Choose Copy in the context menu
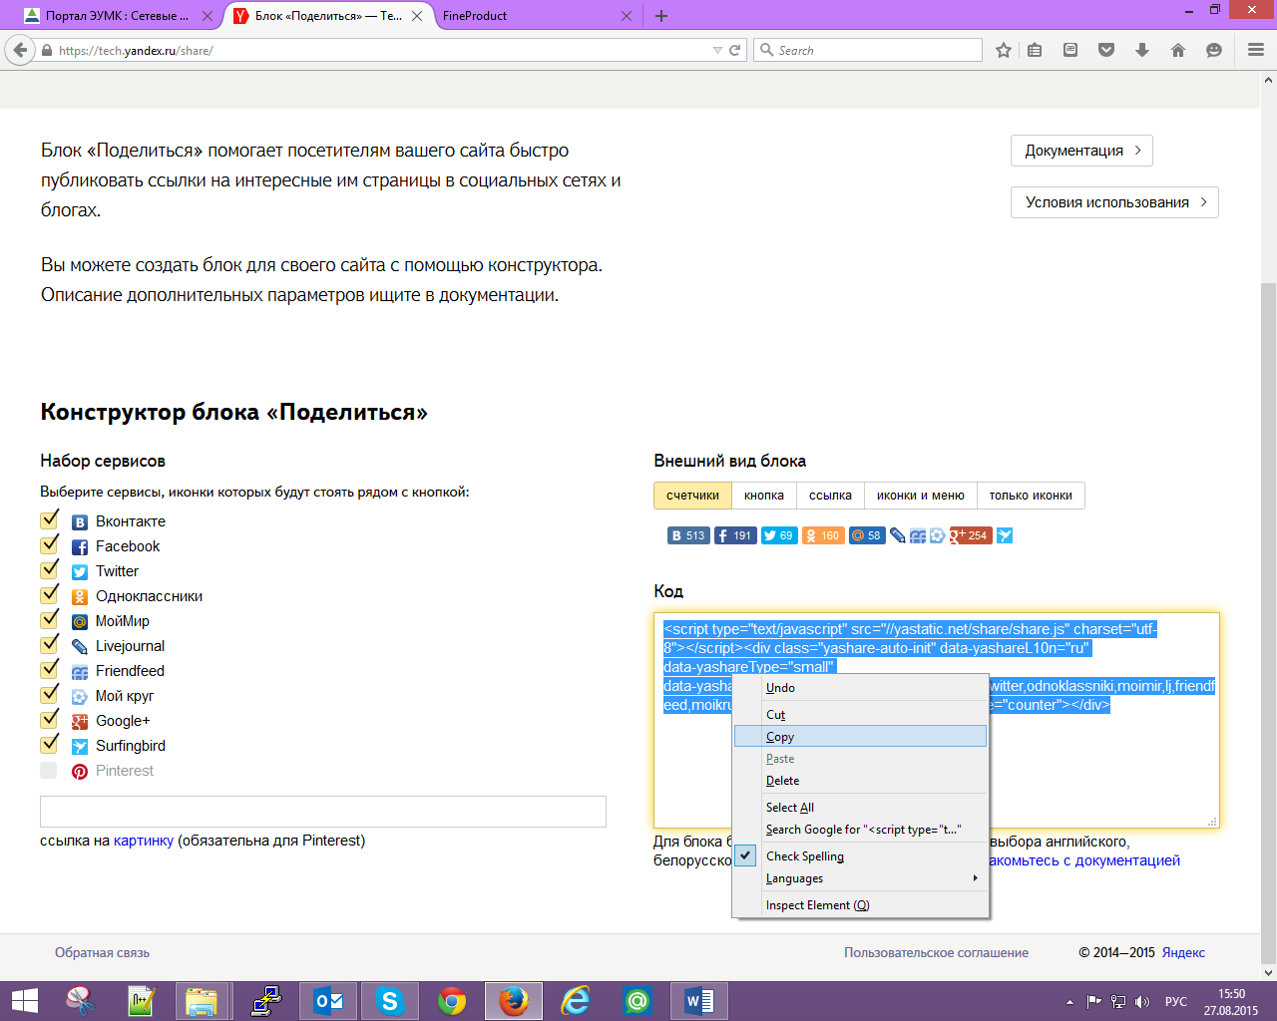This screenshot has width=1277, height=1021. pos(860,737)
